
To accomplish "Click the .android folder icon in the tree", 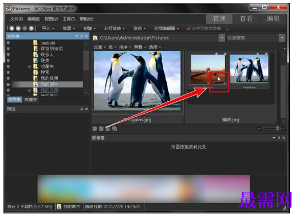I will tap(36, 43).
